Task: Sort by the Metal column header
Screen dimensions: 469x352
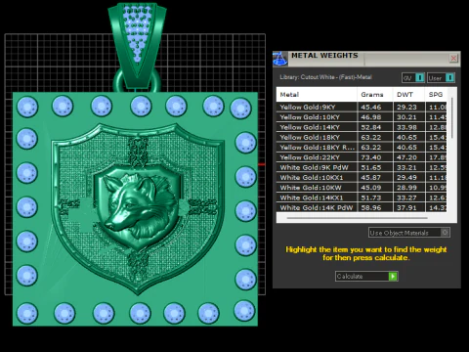Action: 317,95
